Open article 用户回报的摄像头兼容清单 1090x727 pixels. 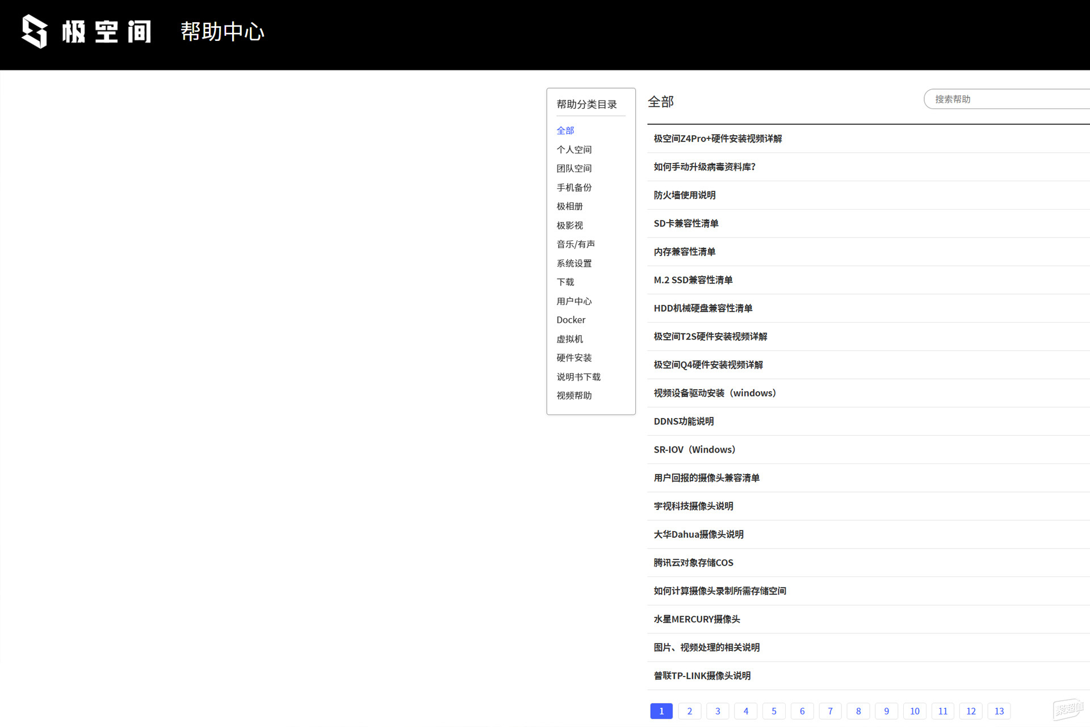click(706, 478)
